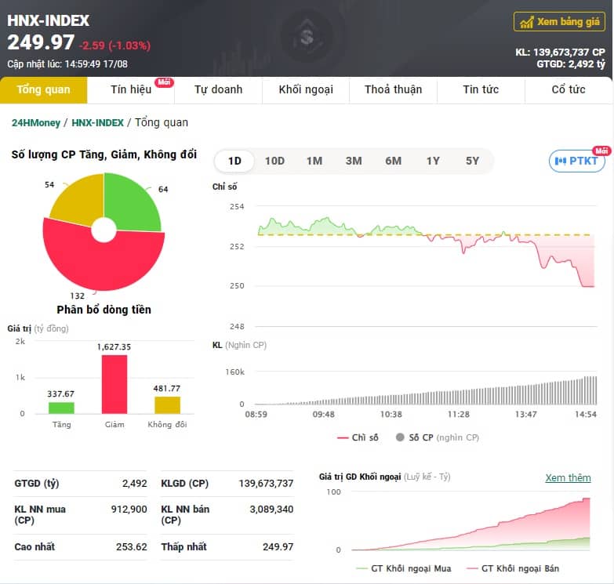Click the GTGD (tỷ) table label
Image resolution: width=614 pixels, height=584 pixels.
(37, 484)
